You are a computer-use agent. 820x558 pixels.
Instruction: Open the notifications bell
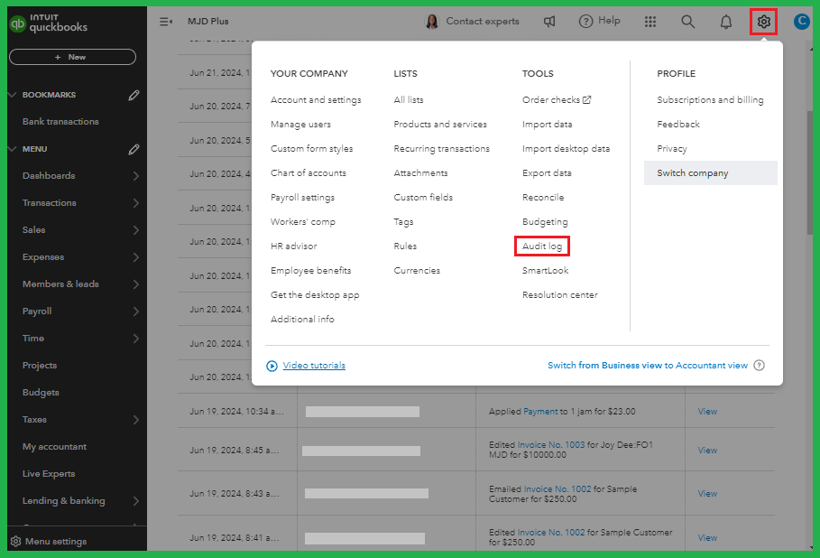click(726, 22)
